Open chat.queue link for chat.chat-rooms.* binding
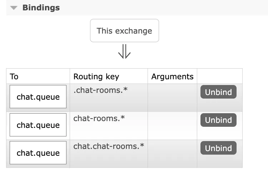This screenshot has height=180, width=268. coord(38,153)
